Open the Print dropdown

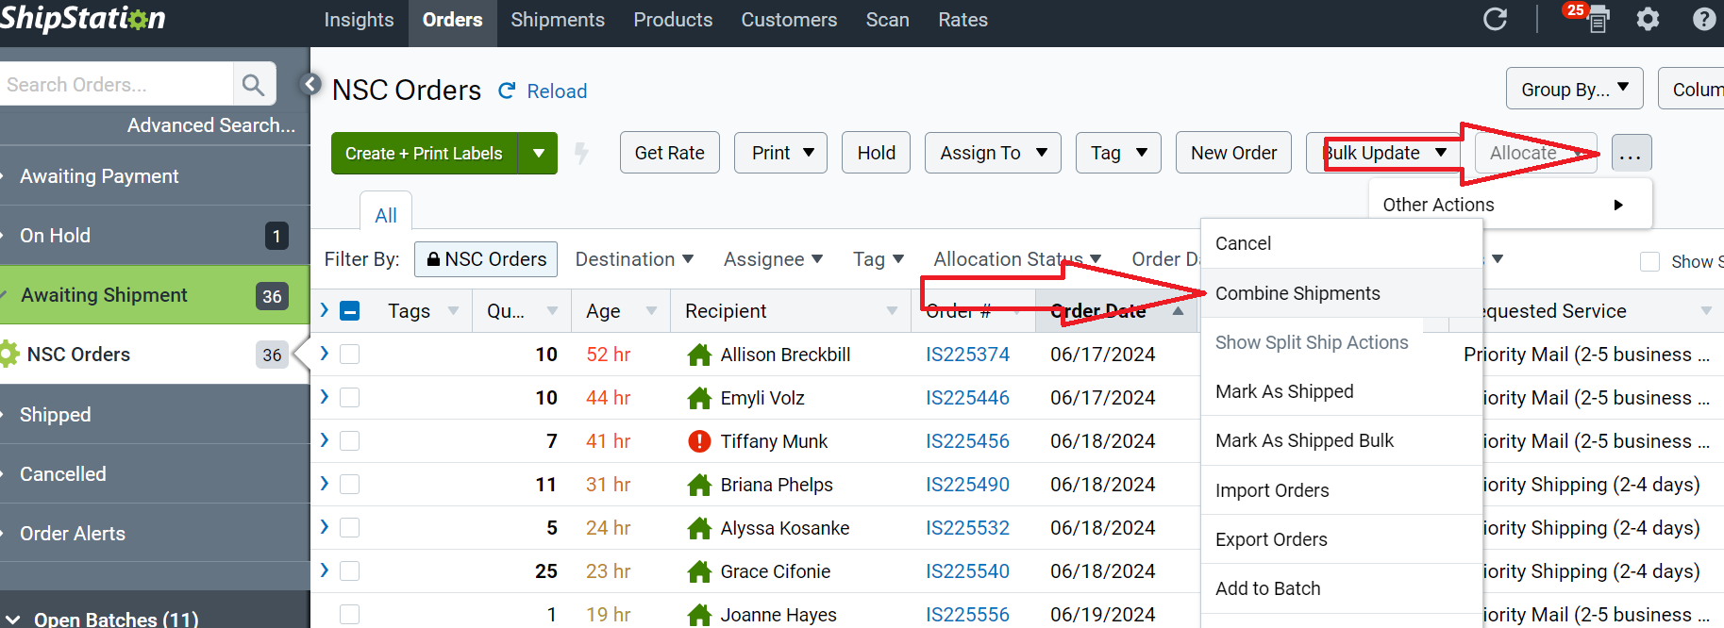780,153
